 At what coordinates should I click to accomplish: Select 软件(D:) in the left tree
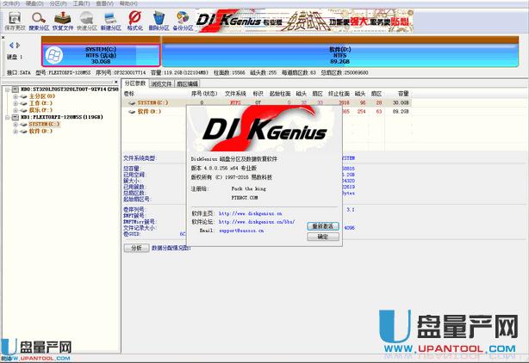coord(40,131)
